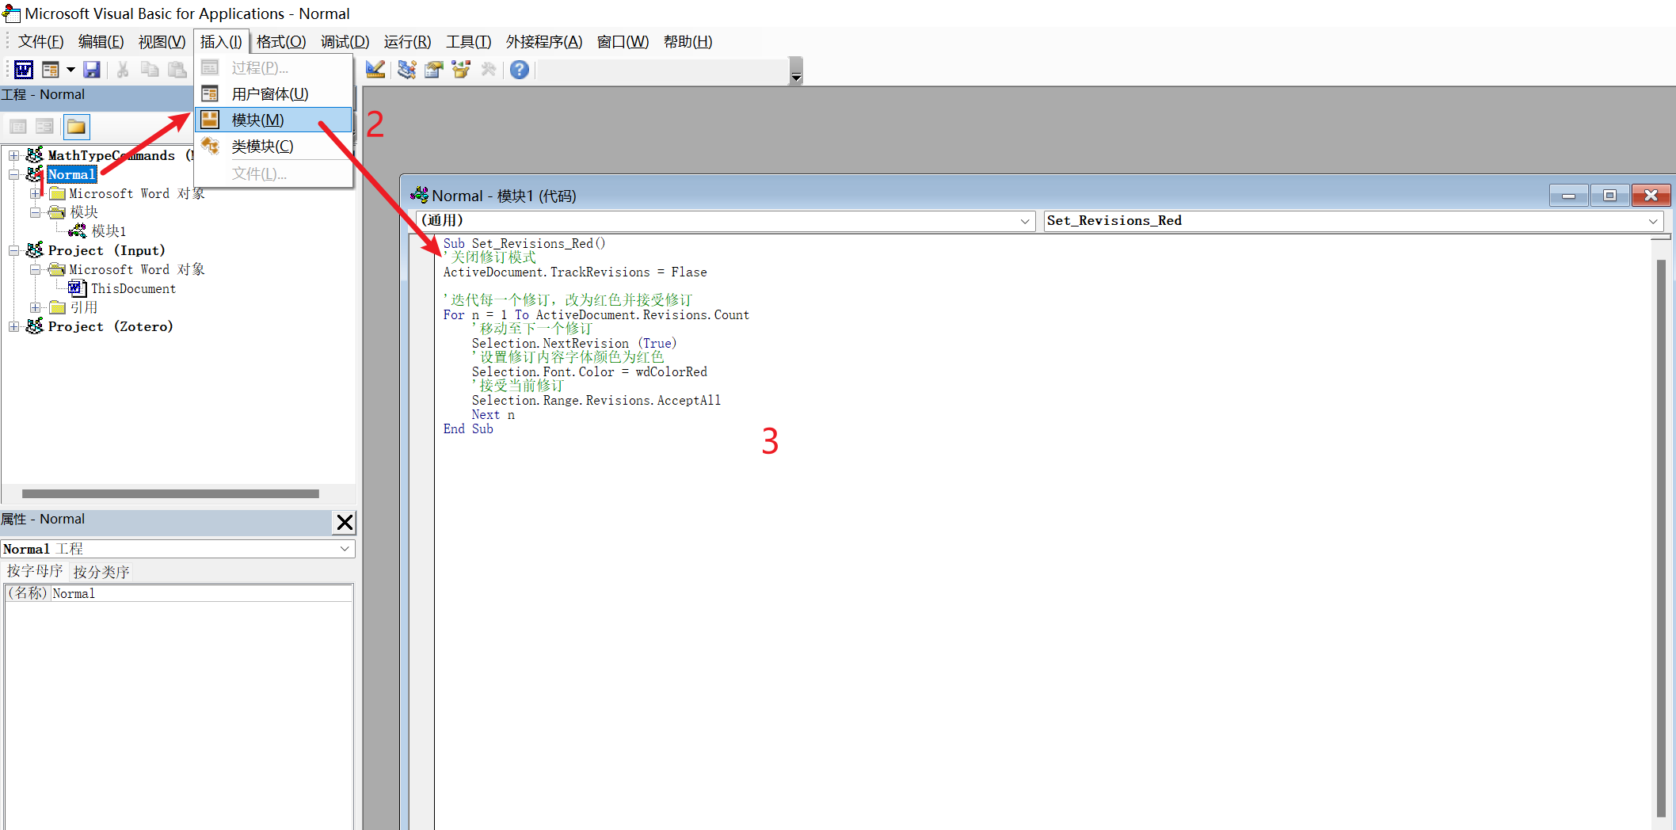Select the Normal project tree item
This screenshot has height=830, width=1676.
pos(71,174)
